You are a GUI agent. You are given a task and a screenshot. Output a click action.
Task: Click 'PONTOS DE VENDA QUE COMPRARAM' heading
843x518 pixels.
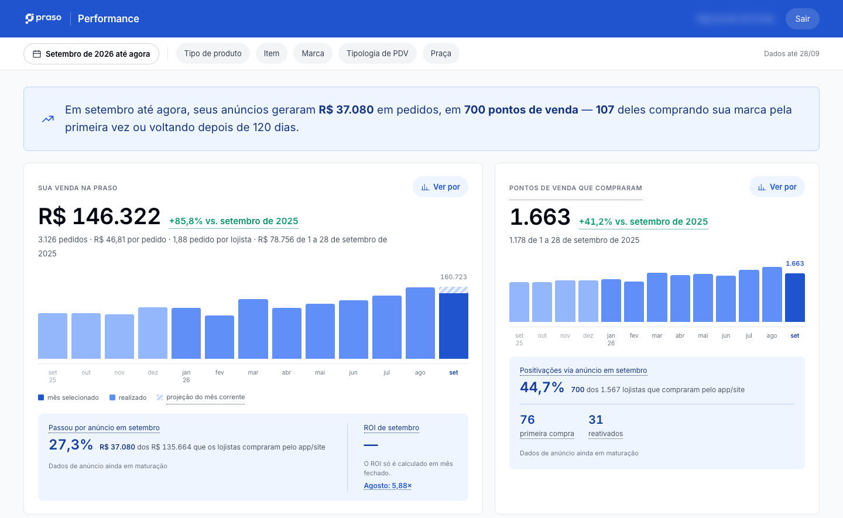575,188
